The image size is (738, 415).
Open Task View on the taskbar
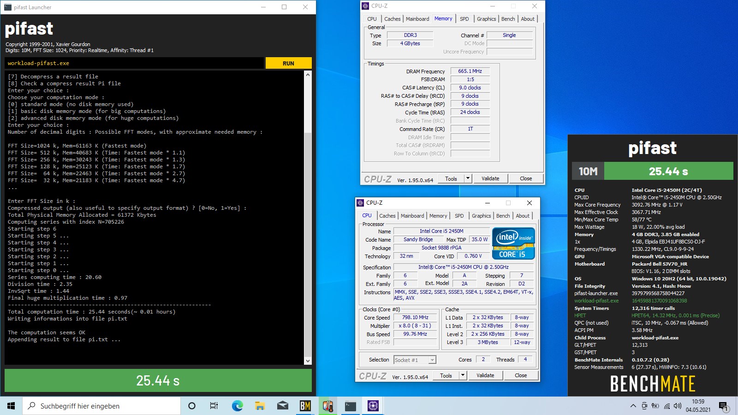pyautogui.click(x=214, y=406)
